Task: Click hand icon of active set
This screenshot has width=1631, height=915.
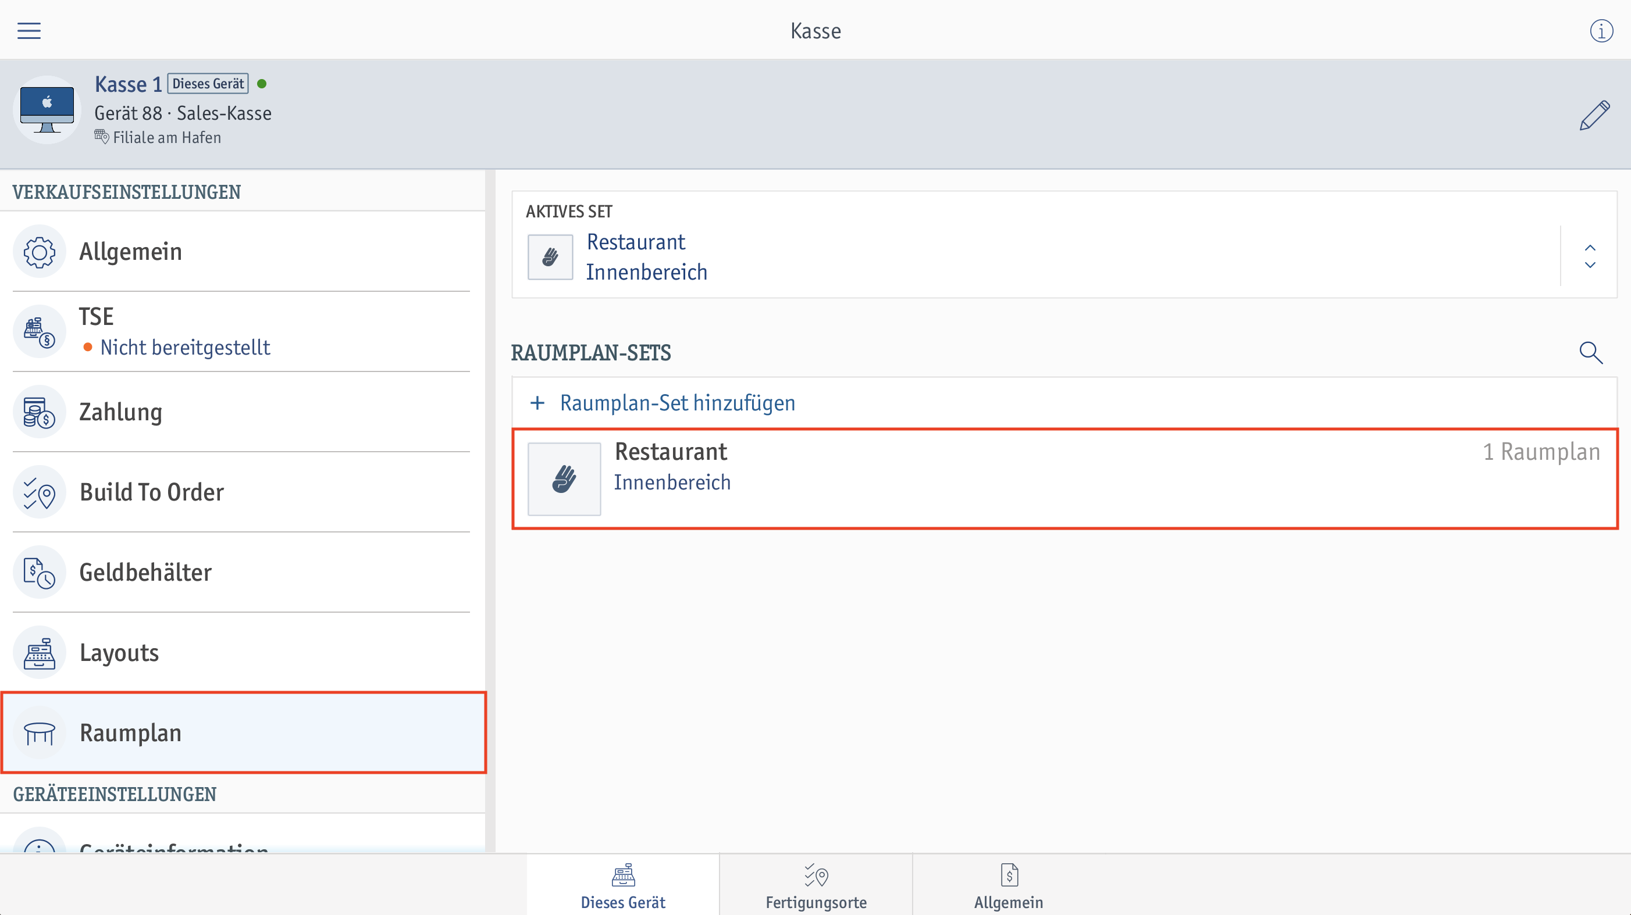Action: click(550, 257)
